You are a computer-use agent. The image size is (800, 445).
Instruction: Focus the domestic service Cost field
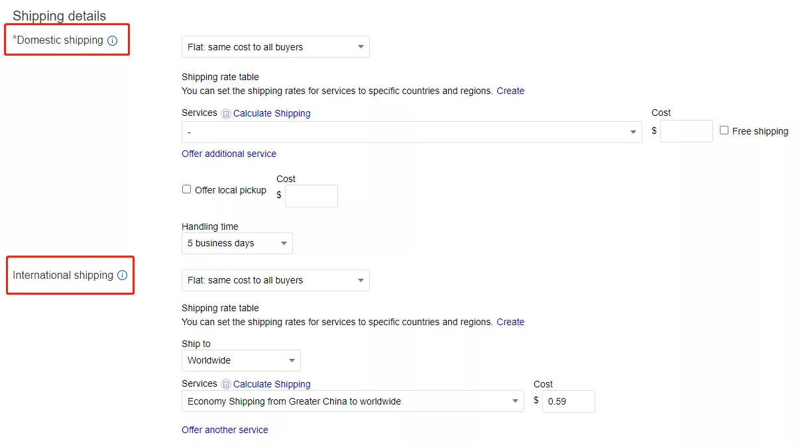pyautogui.click(x=686, y=131)
